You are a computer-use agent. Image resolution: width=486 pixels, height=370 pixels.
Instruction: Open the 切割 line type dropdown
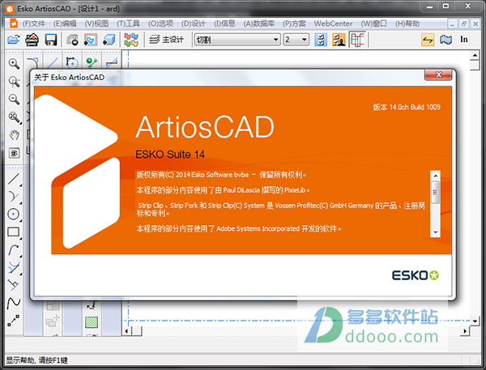(237, 40)
